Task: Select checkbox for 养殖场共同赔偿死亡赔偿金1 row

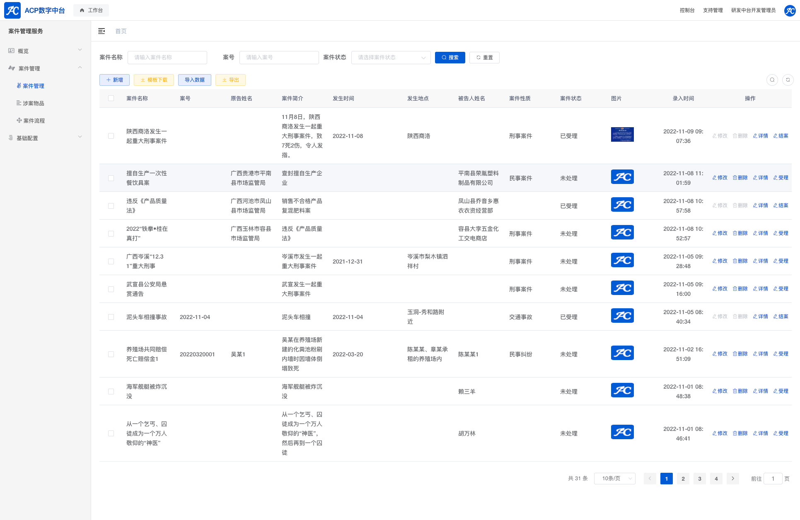Action: pos(111,354)
